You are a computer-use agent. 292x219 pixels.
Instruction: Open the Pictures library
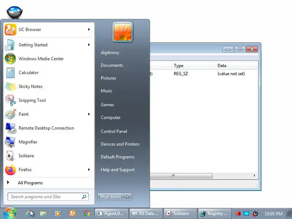[108, 78]
